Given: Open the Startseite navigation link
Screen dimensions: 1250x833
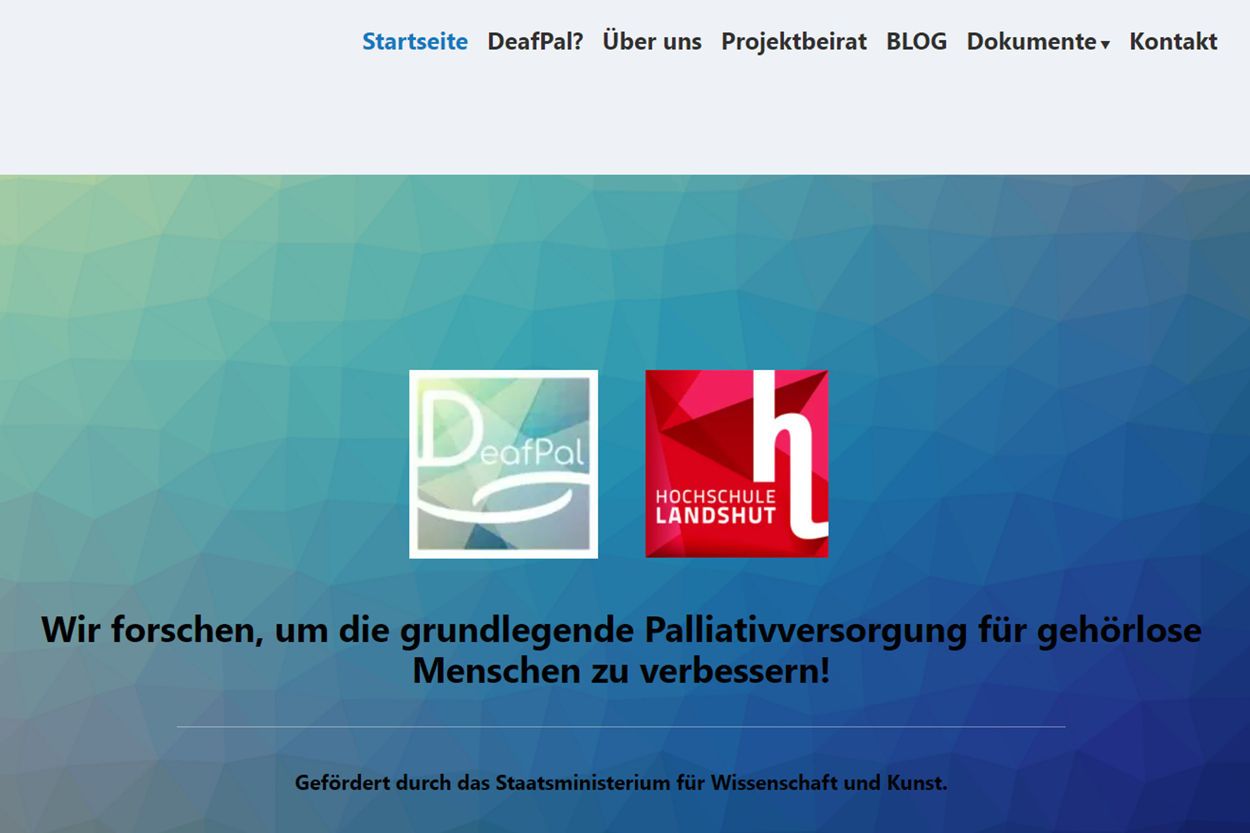Looking at the screenshot, I should 415,41.
